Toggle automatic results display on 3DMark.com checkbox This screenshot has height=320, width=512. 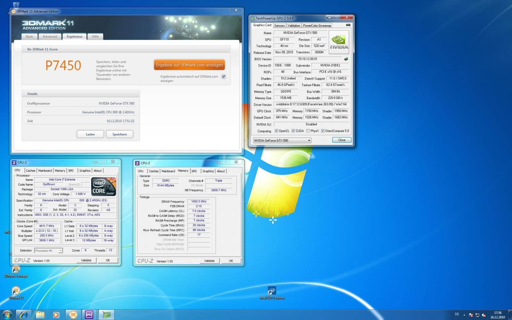coord(223,76)
